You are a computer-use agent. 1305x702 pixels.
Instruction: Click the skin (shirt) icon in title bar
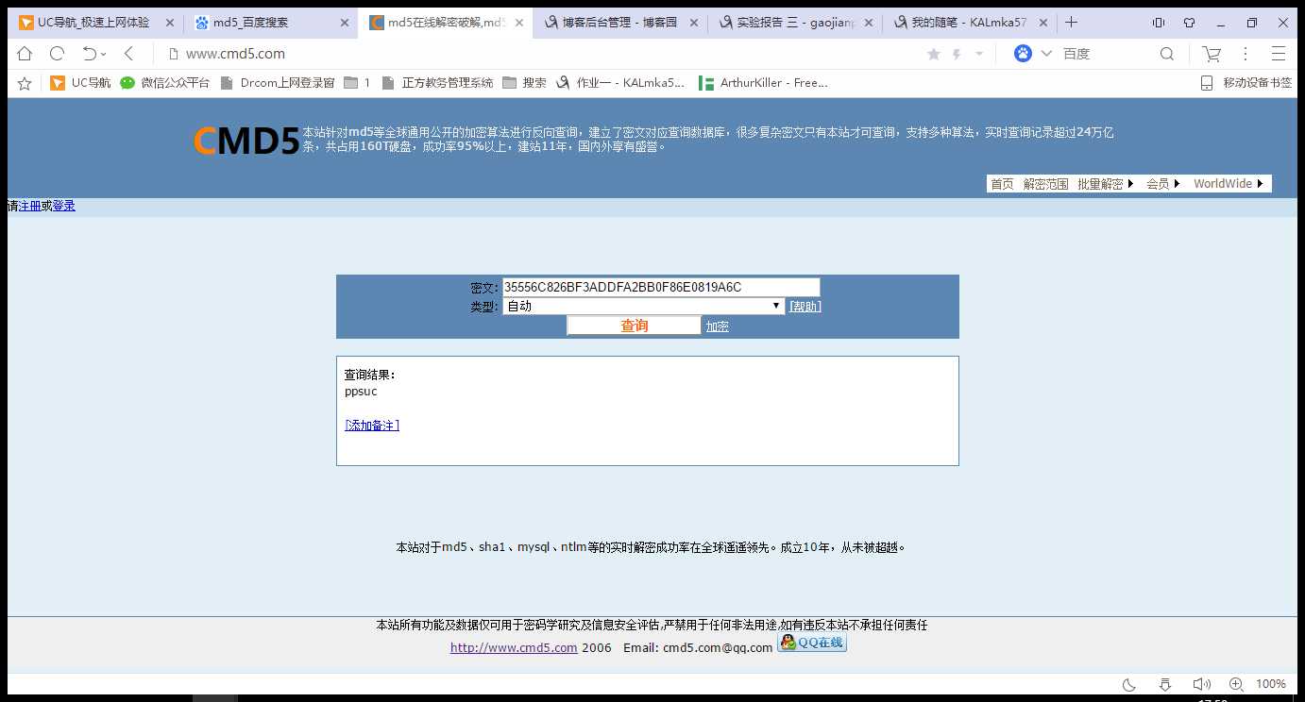(1190, 23)
